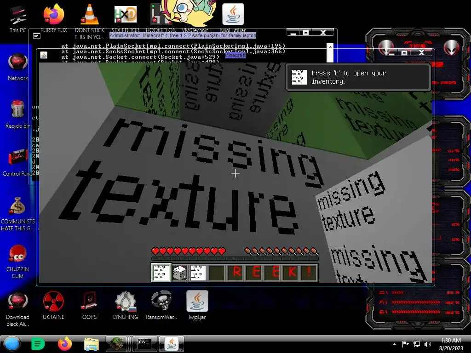
Task: Open the HxD hex editor desktop icon
Action: pyautogui.click(x=126, y=18)
